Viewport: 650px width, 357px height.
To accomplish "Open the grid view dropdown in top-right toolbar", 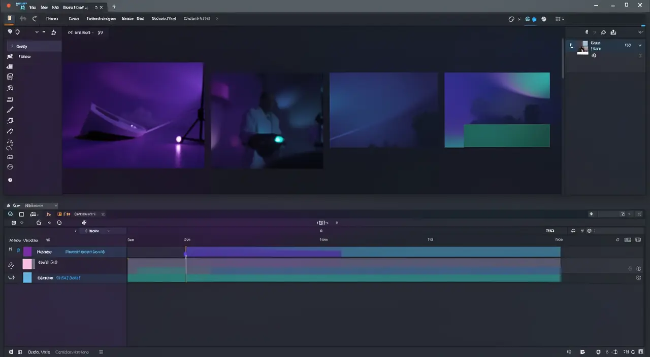I will [560, 19].
